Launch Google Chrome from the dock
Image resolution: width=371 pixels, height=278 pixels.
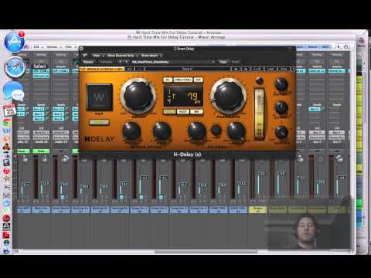[6, 123]
